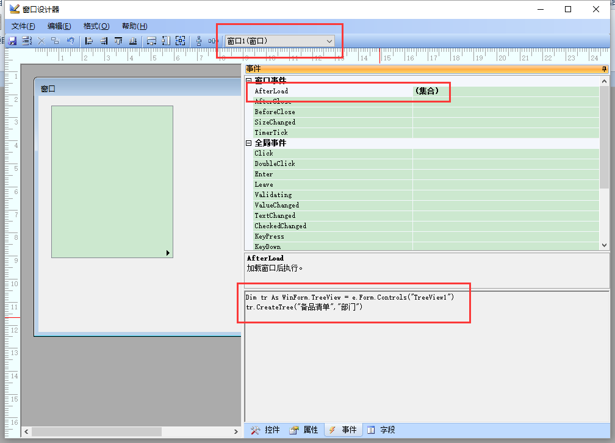Switch to the 事件 tab
This screenshot has width=615, height=443.
click(343, 430)
